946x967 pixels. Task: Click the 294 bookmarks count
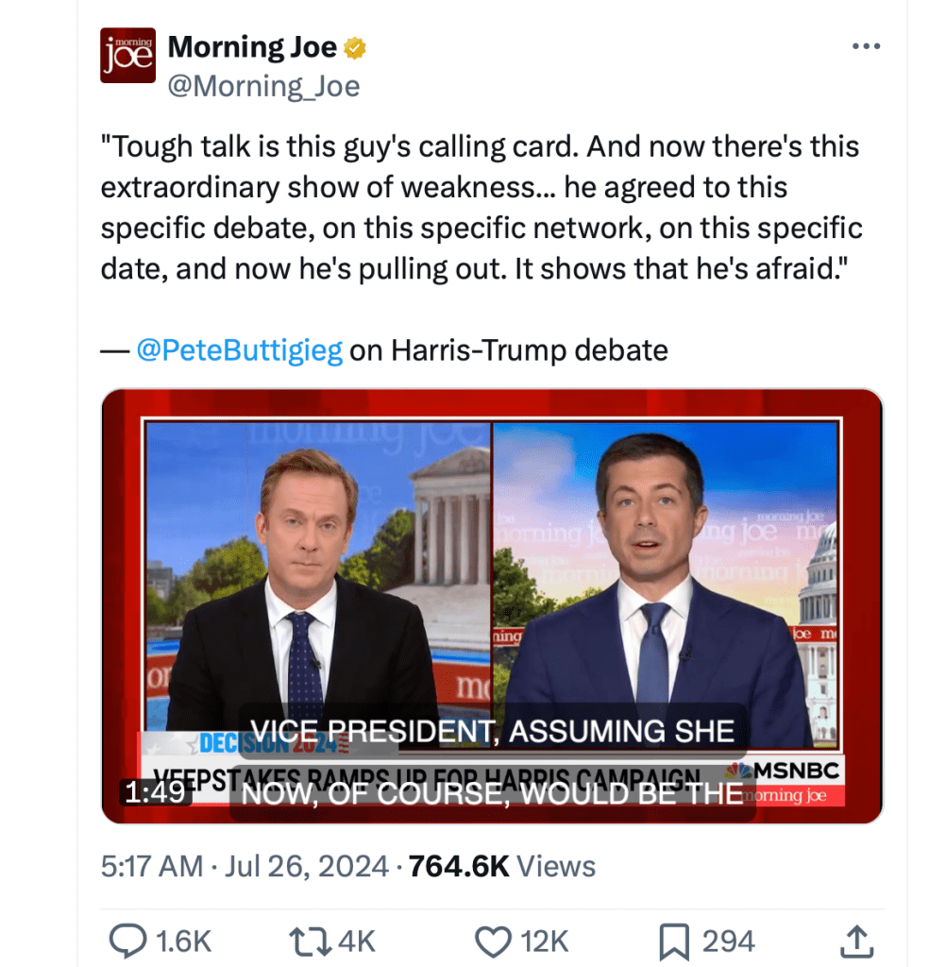pyautogui.click(x=728, y=941)
